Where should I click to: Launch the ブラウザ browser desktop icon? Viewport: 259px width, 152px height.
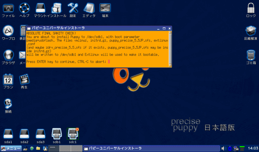(8, 55)
